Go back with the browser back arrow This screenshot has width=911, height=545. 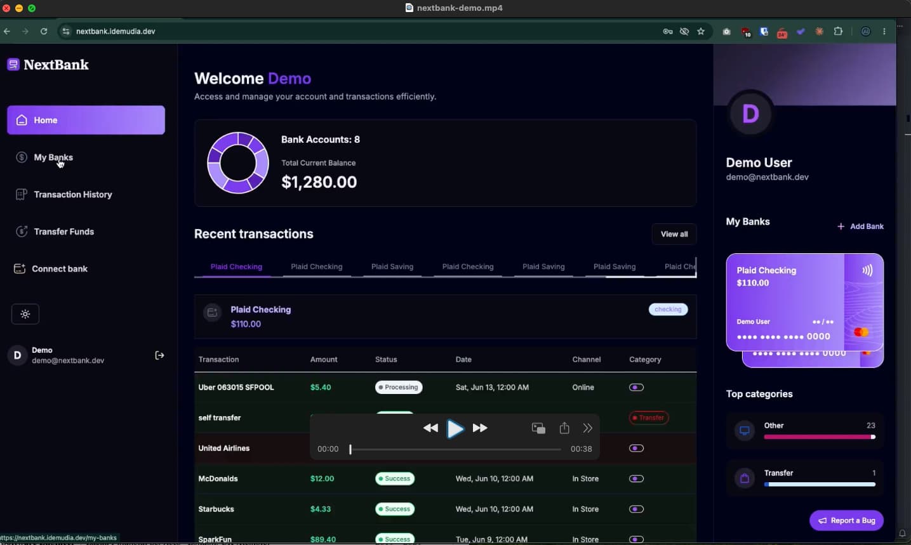(7, 31)
